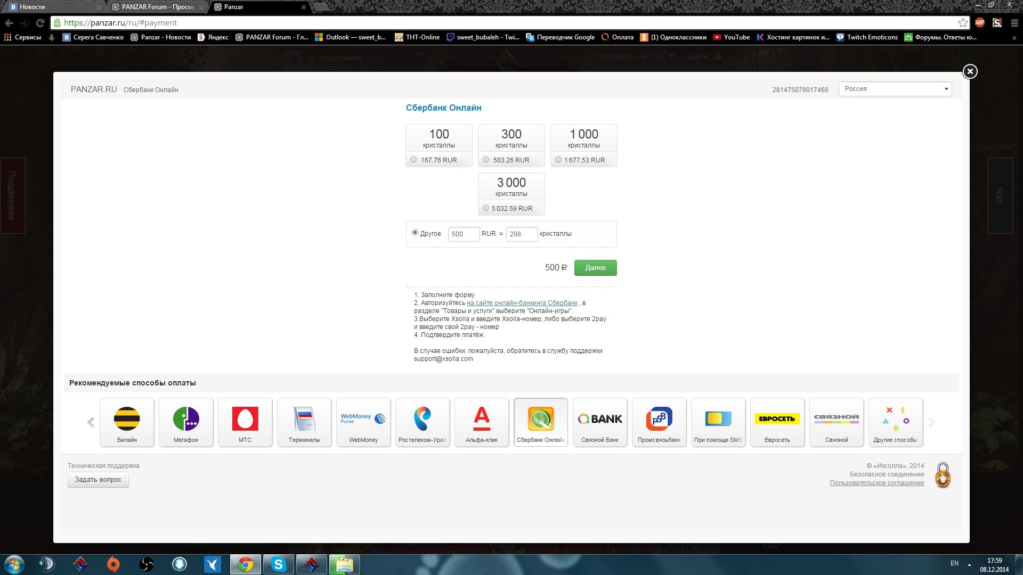Select the 300 кристаллы radio option

(x=486, y=159)
